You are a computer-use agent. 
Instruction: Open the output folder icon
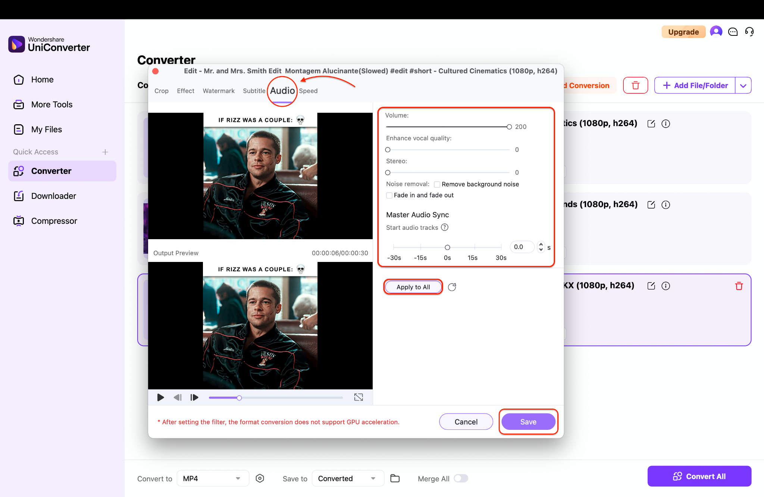tap(395, 478)
